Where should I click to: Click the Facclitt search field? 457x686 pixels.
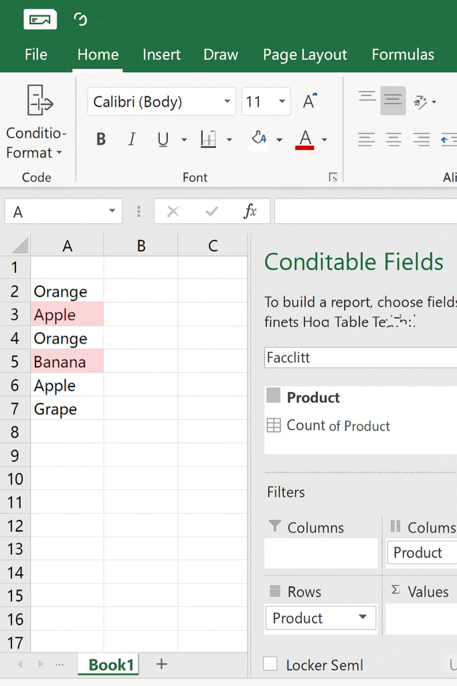pos(360,358)
